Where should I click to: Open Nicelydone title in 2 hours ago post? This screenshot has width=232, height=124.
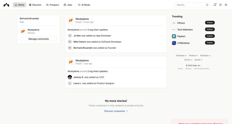point(82,19)
